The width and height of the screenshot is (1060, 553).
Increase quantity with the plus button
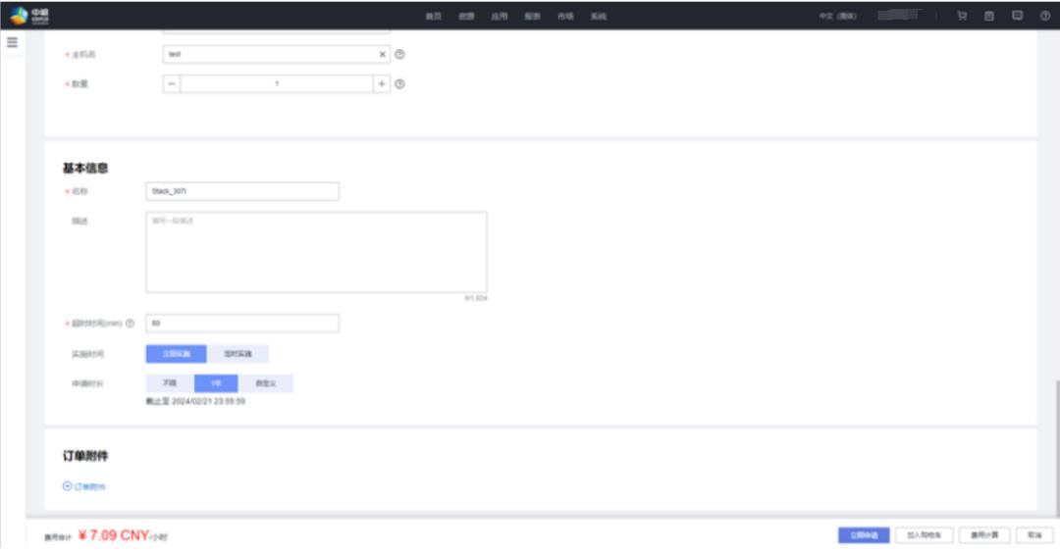point(381,83)
